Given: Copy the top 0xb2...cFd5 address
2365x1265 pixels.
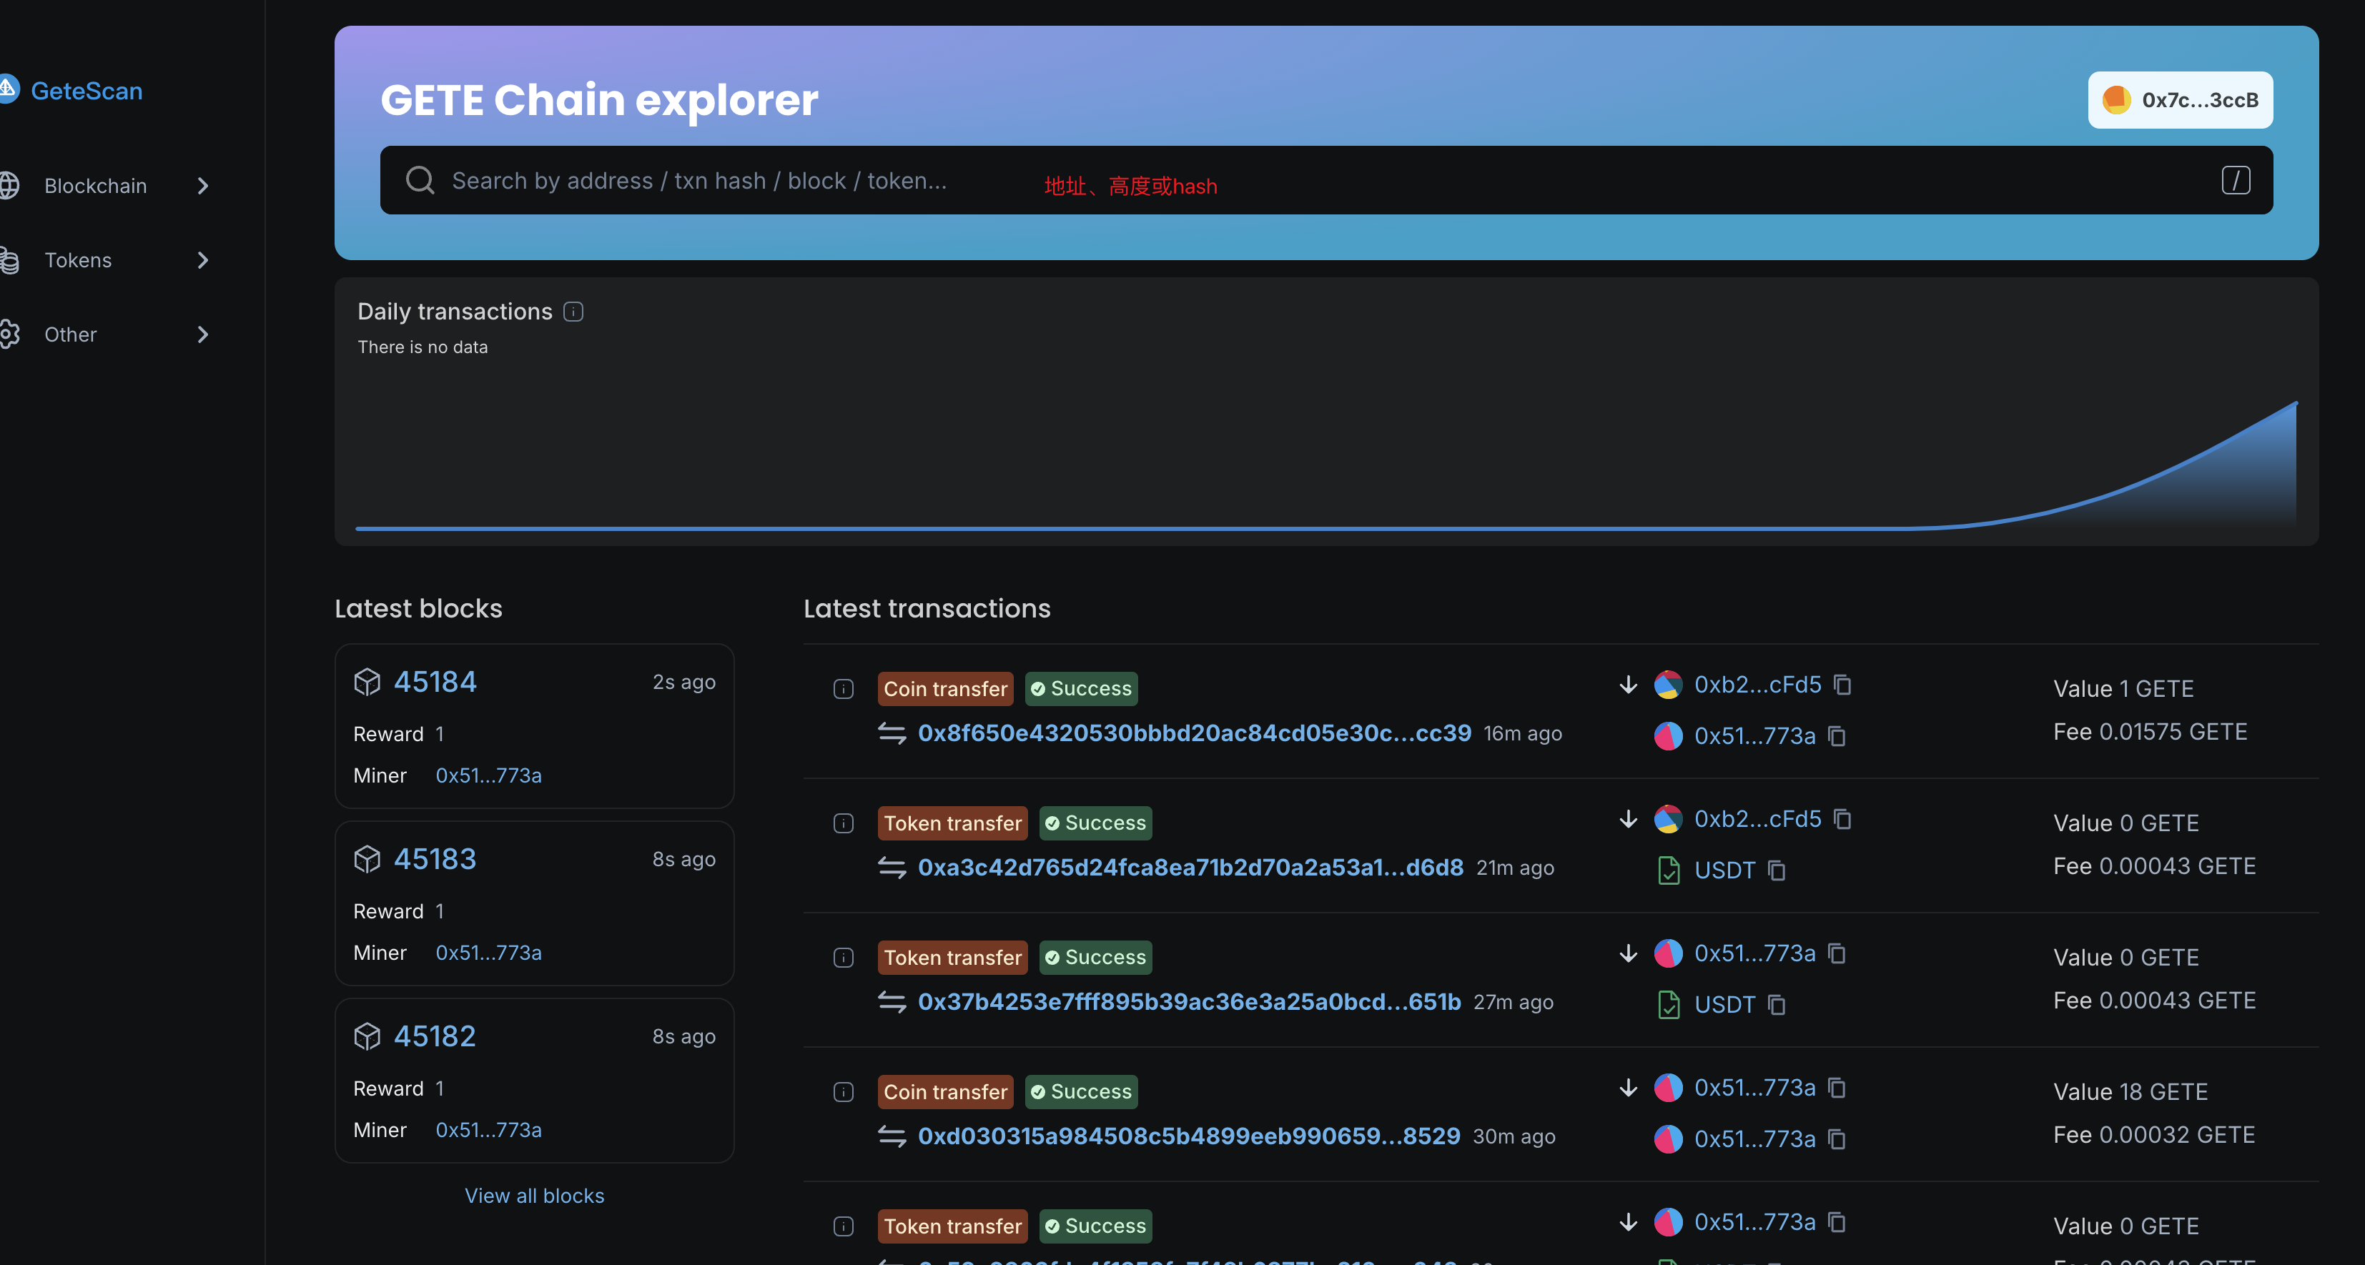Looking at the screenshot, I should 1842,685.
